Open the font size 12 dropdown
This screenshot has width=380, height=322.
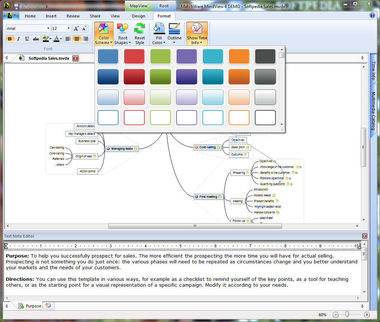coord(68,28)
